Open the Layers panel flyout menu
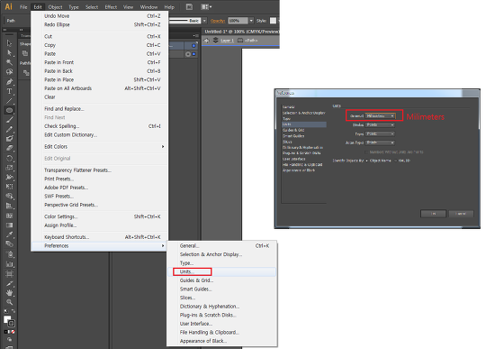The width and height of the screenshot is (486, 349). (196, 36)
